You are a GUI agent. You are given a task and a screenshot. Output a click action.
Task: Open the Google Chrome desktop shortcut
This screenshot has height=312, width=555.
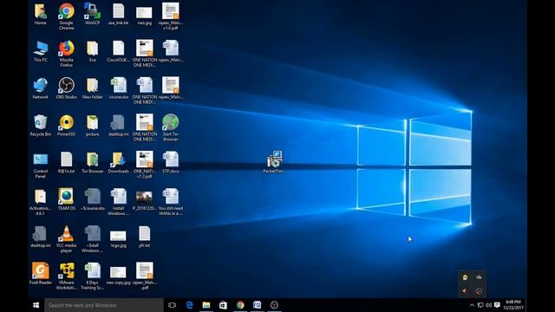66,16
